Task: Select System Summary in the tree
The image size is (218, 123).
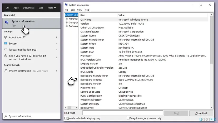Action: pos(71,15)
